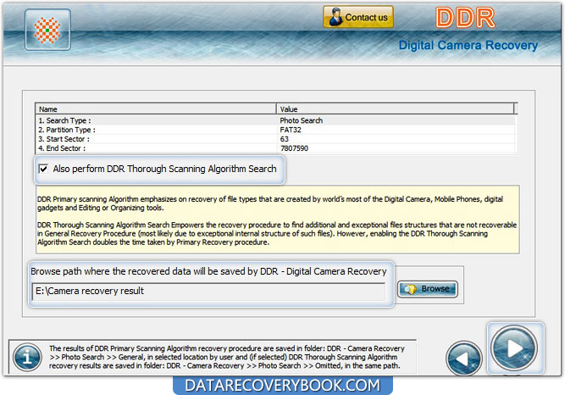Open the Contact us button
This screenshot has width=565, height=395.
pyautogui.click(x=358, y=17)
